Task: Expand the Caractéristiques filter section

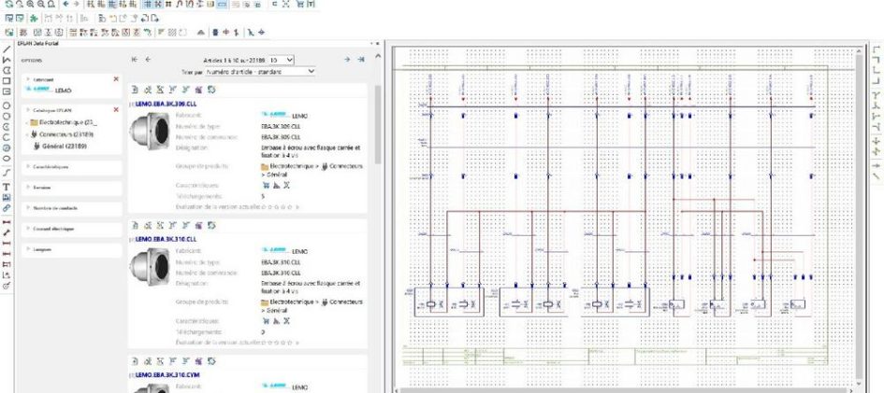Action: point(56,166)
